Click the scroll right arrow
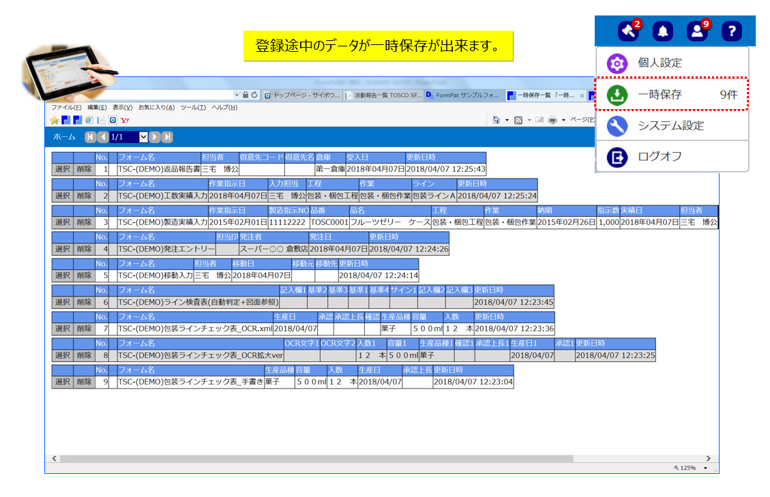The height and width of the screenshot is (497, 770). click(708, 459)
